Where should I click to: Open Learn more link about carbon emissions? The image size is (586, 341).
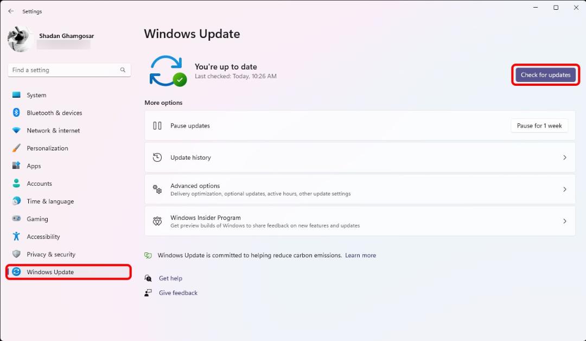point(360,255)
